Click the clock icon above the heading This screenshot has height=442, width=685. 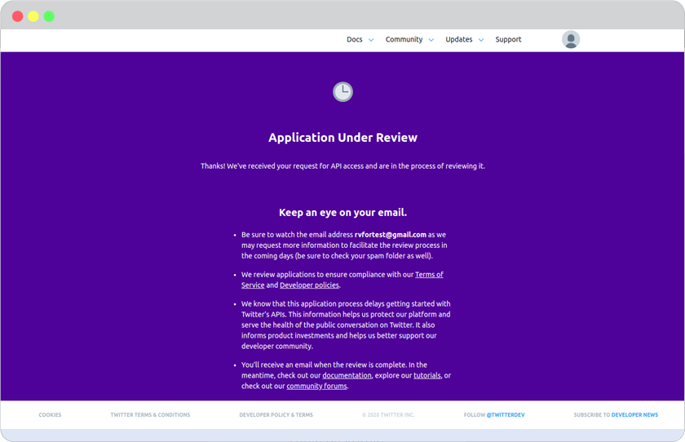tap(342, 91)
